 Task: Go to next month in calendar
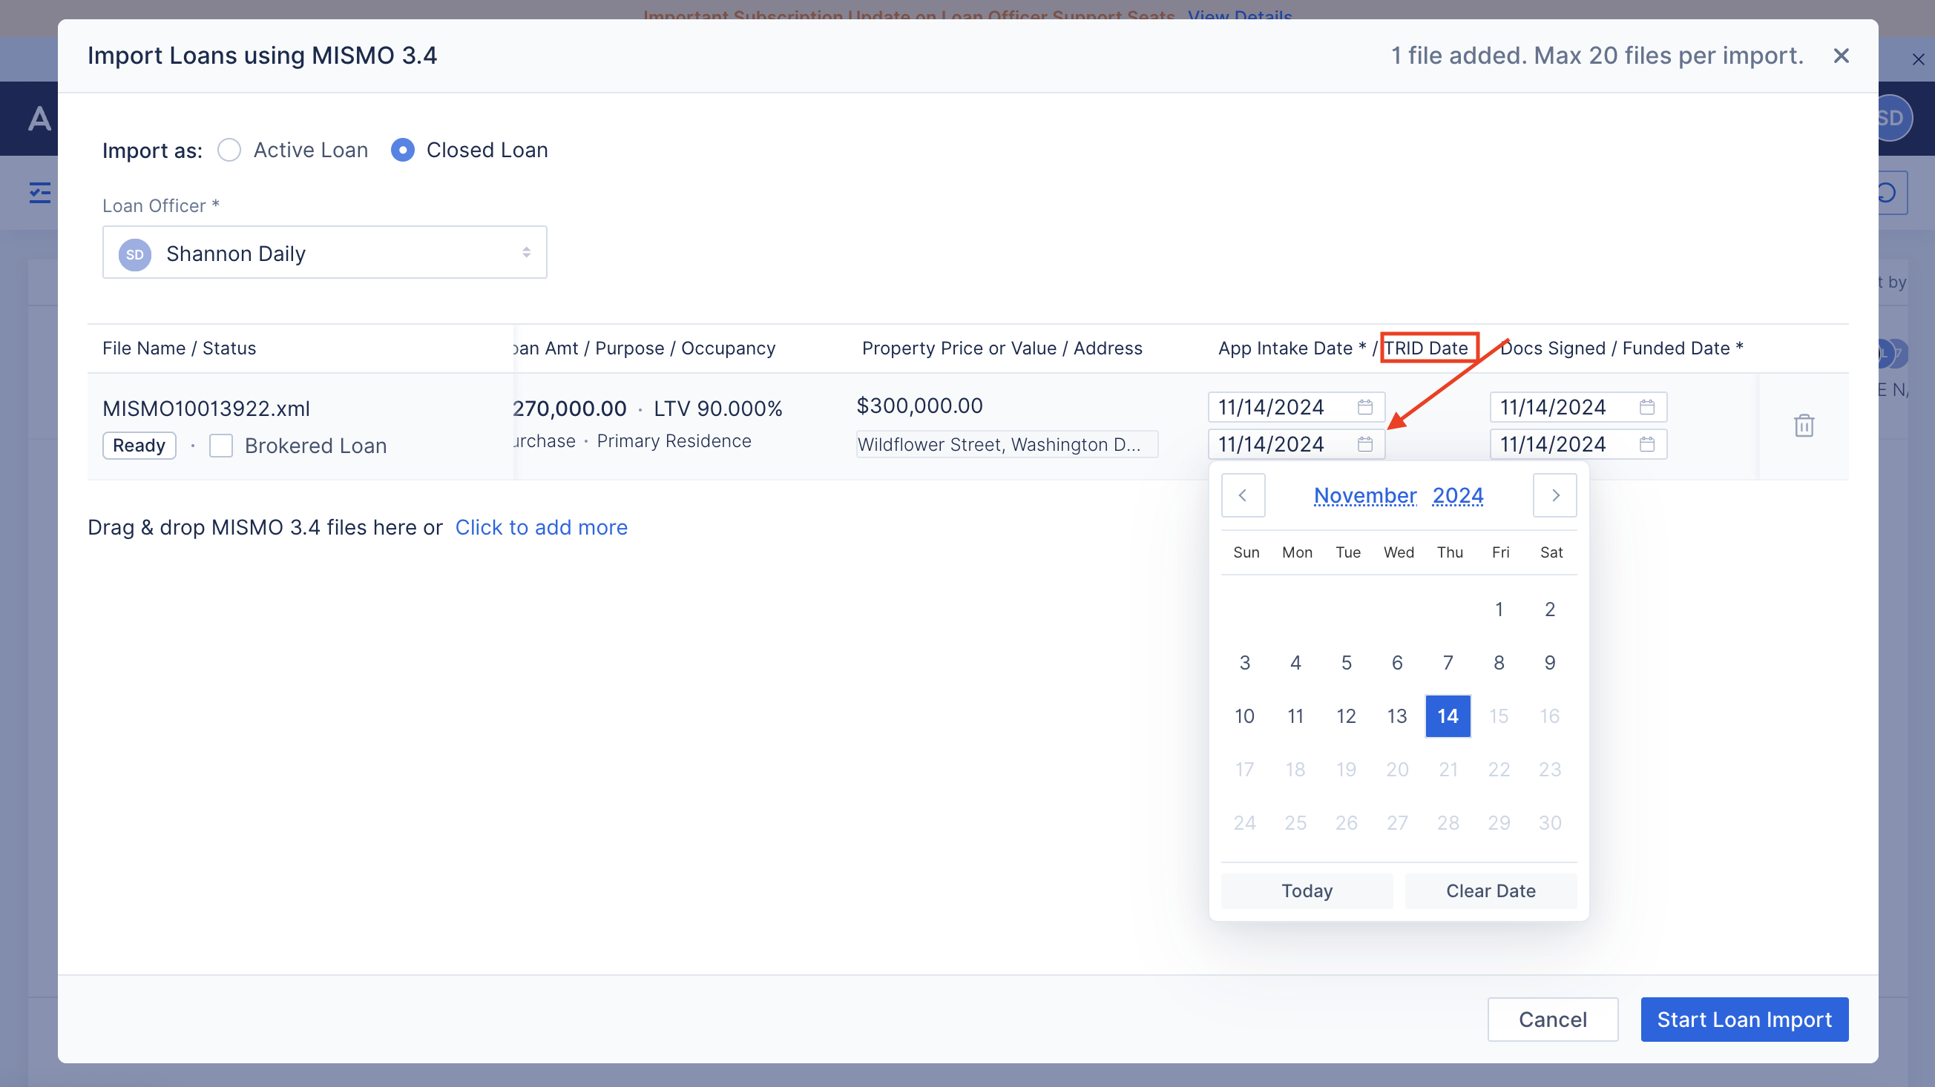pyautogui.click(x=1555, y=495)
